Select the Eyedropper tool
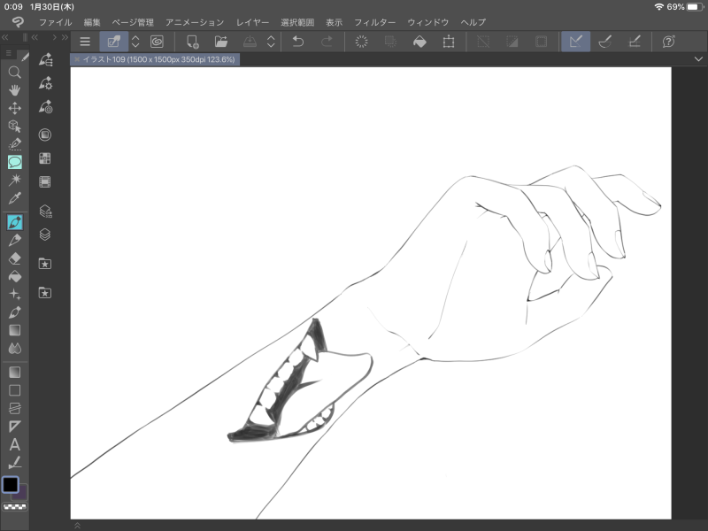The height and width of the screenshot is (531, 708). click(x=14, y=198)
